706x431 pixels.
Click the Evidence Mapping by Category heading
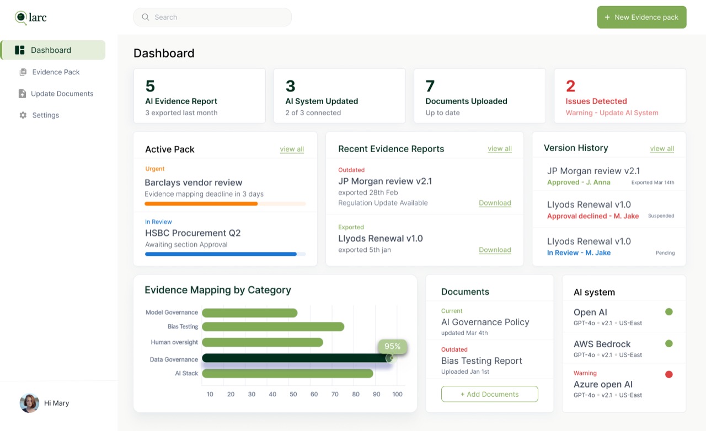pyautogui.click(x=218, y=290)
